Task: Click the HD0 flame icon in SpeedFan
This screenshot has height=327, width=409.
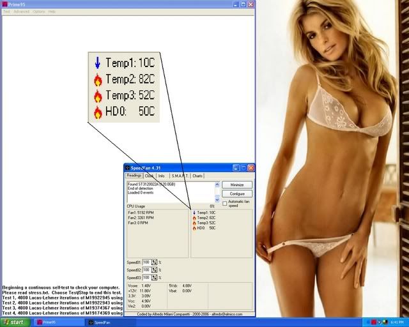Action: [x=194, y=227]
